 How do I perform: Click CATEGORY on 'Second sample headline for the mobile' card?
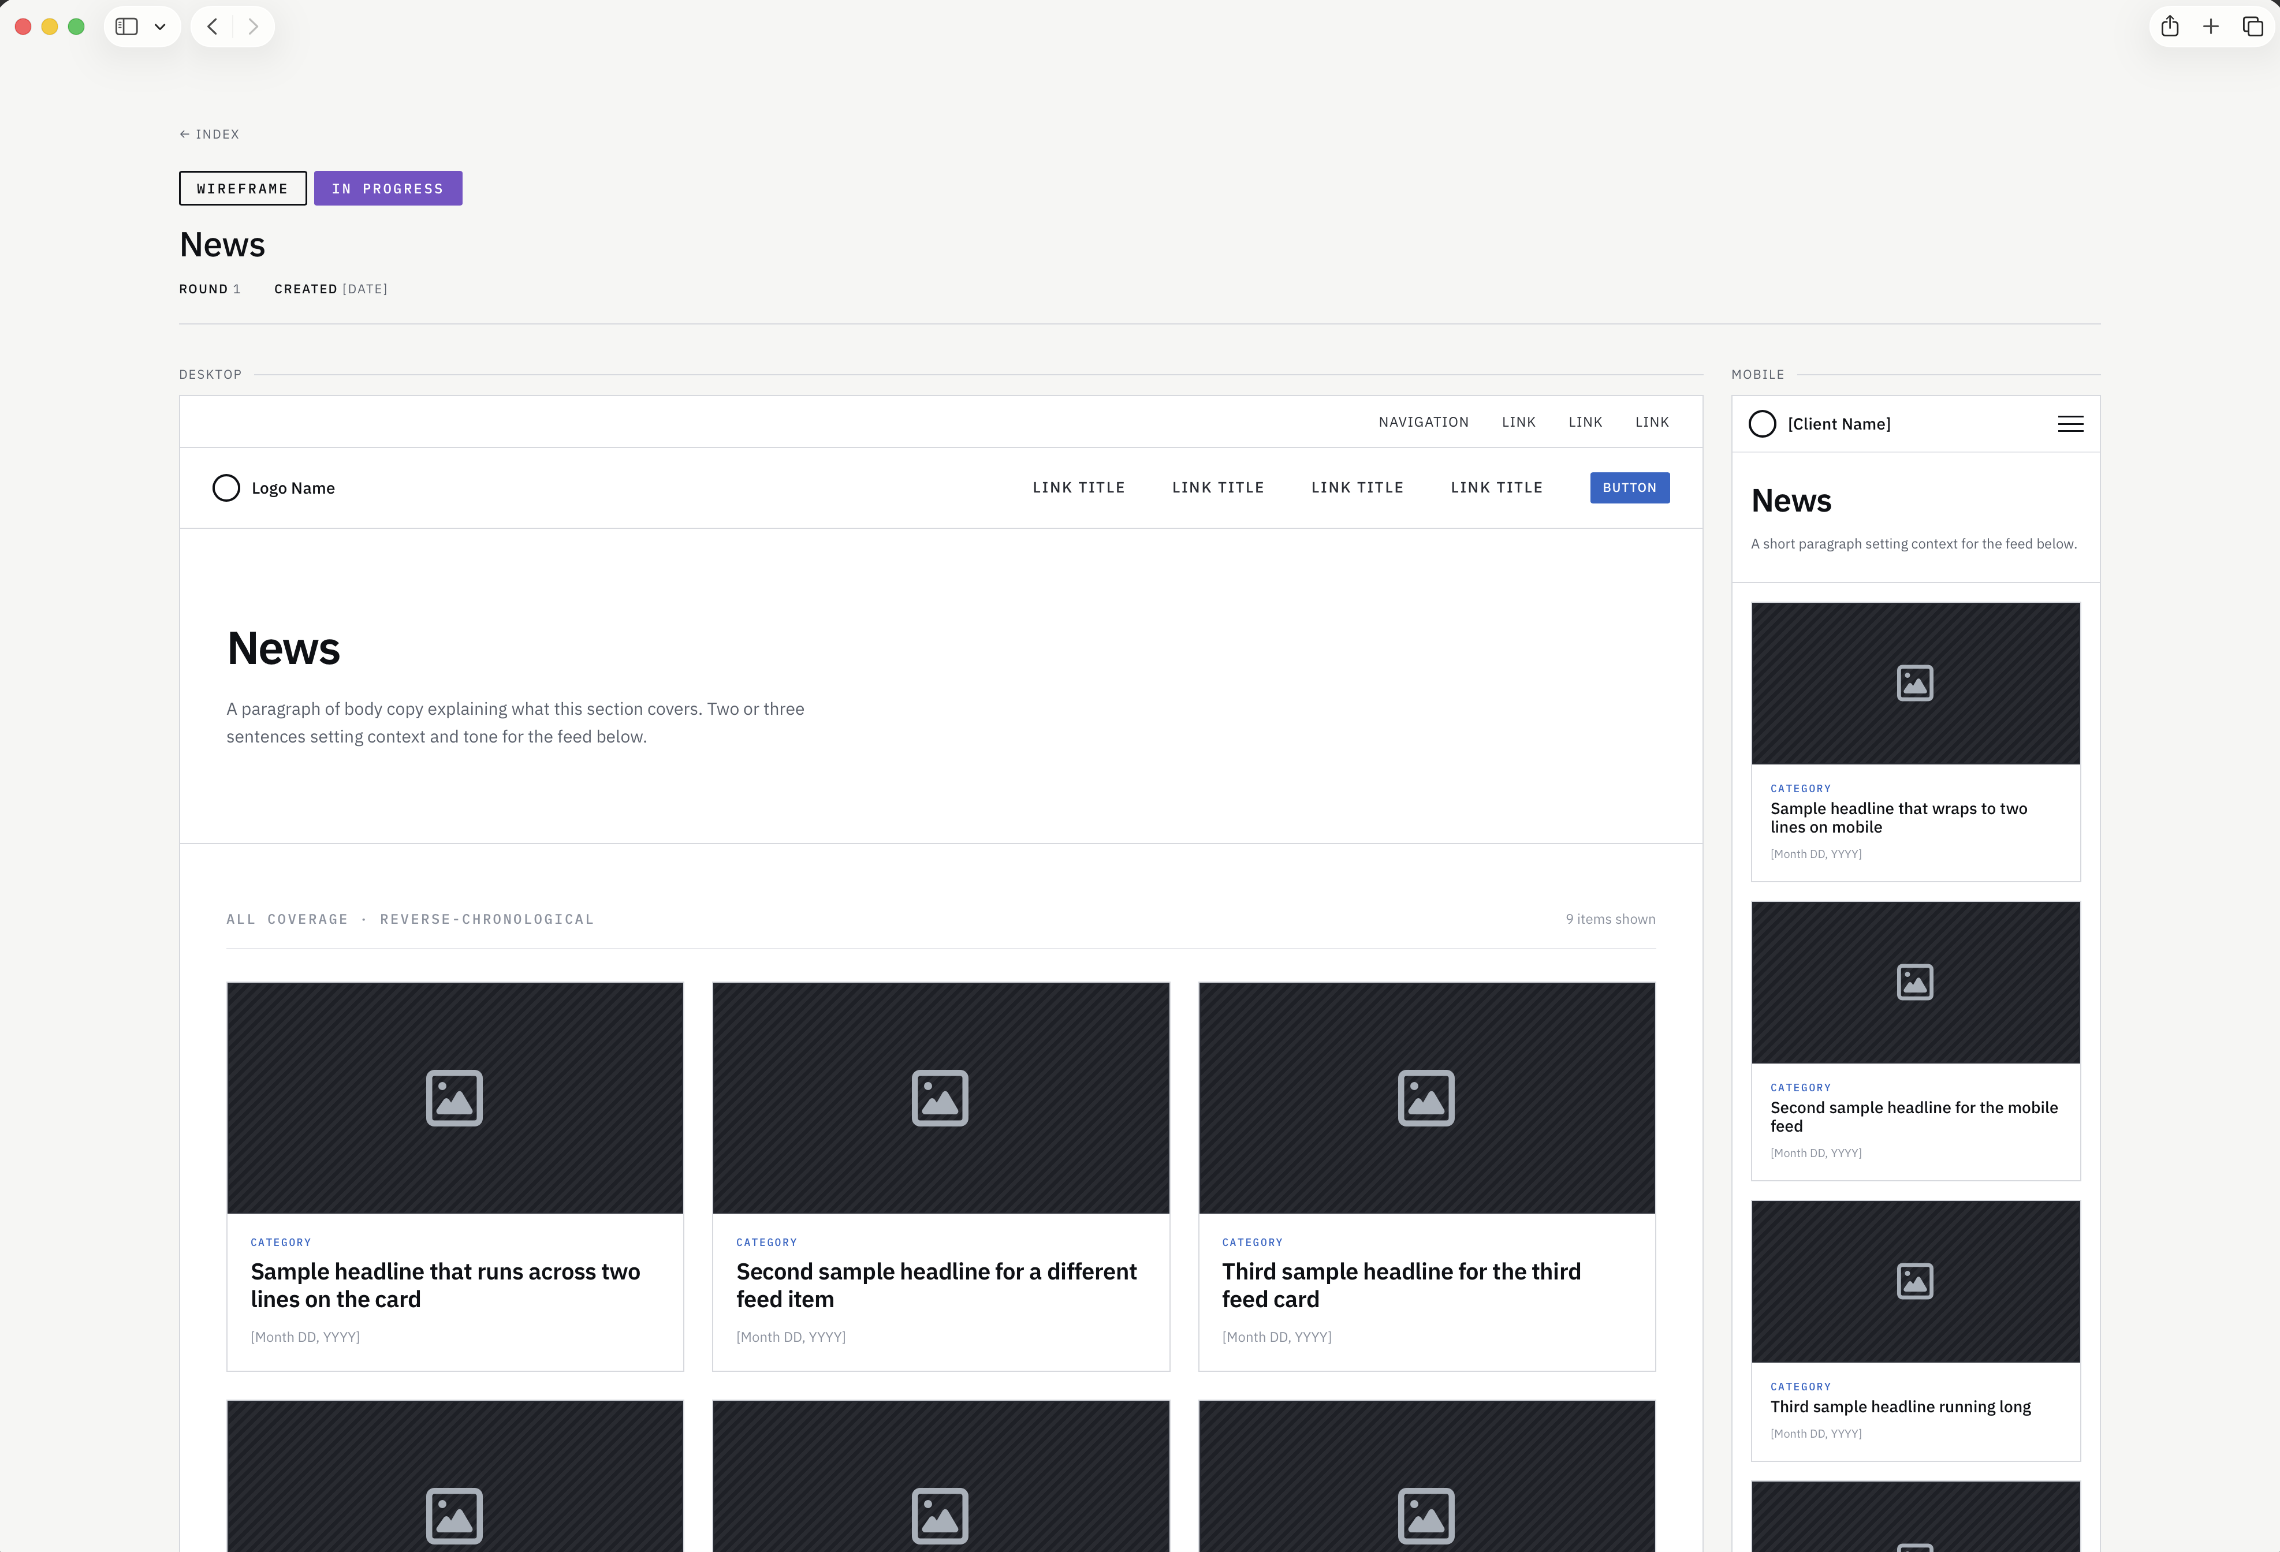pos(1800,1088)
